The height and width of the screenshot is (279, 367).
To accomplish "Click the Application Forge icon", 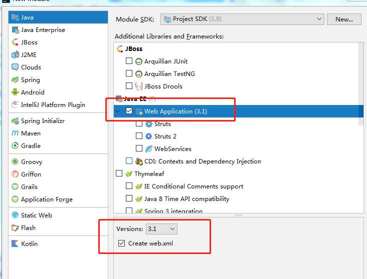I will [x=15, y=199].
